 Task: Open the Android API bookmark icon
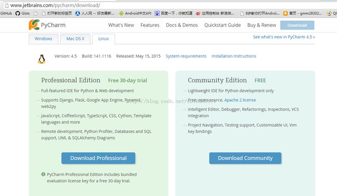pos(121,13)
